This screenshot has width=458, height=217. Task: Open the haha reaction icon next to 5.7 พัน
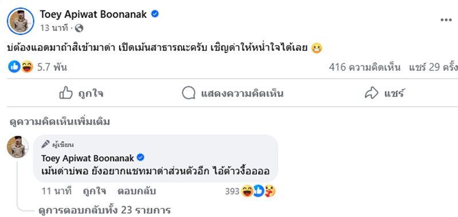pyautogui.click(x=27, y=67)
